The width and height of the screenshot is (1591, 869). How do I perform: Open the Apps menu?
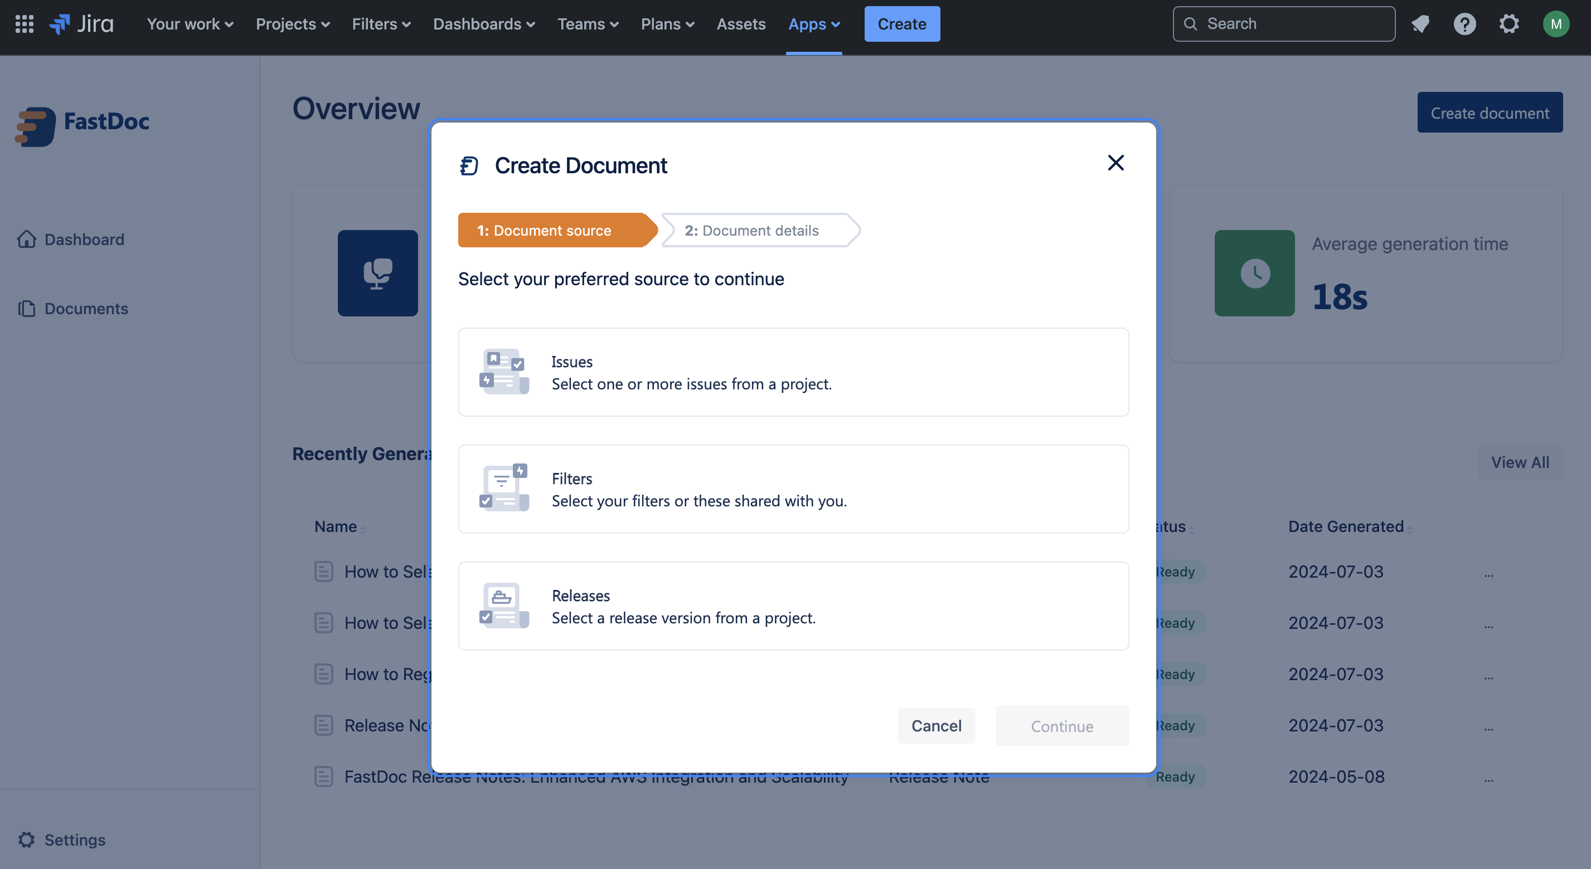click(x=813, y=24)
